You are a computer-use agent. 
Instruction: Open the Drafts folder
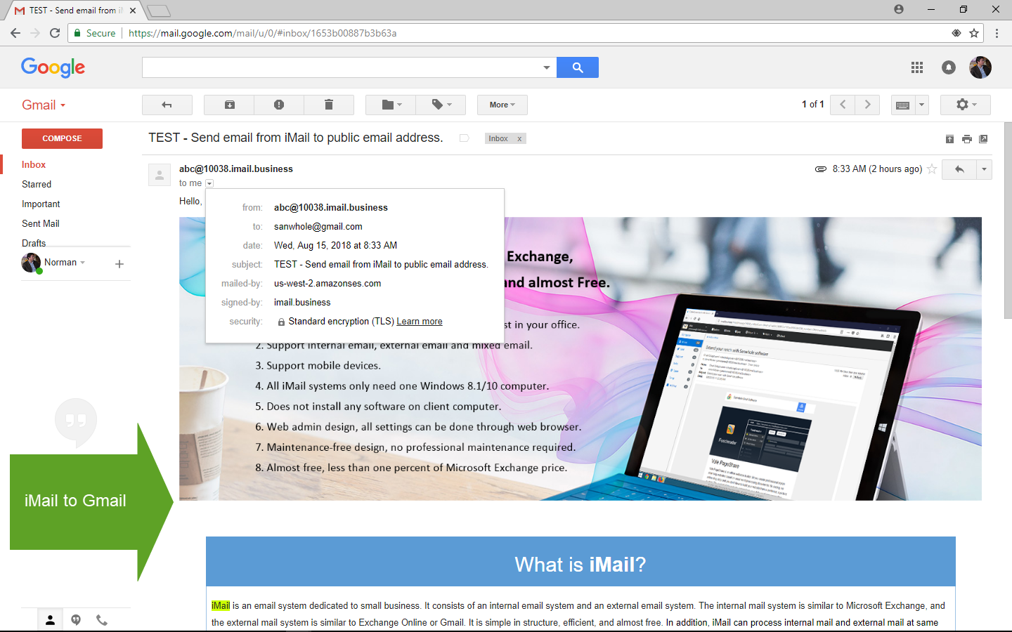tap(34, 243)
